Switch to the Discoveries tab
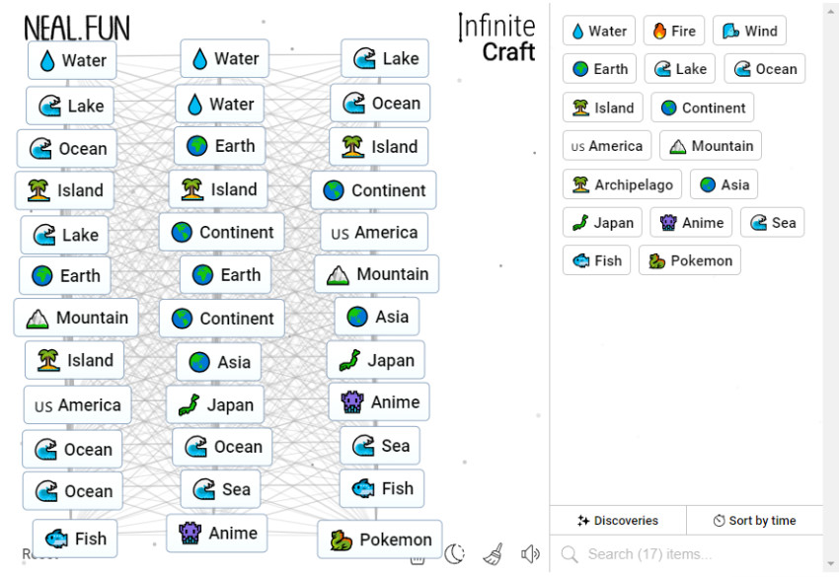The image size is (839, 577). [x=618, y=520]
